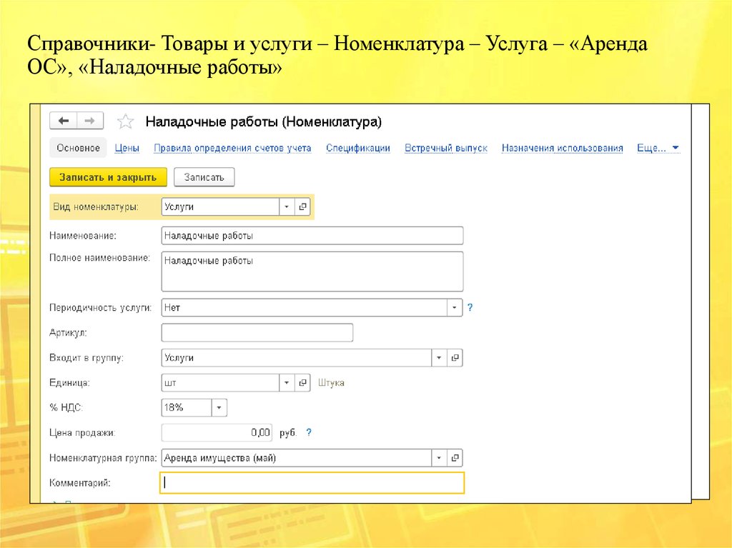Click help question mark beside Периодичность услуги

point(470,308)
